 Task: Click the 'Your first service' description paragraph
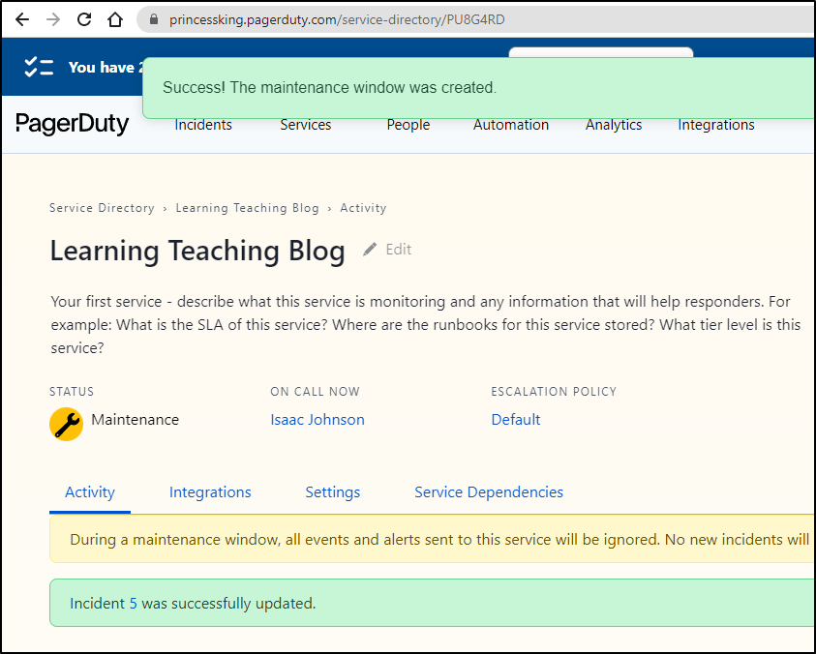click(426, 325)
